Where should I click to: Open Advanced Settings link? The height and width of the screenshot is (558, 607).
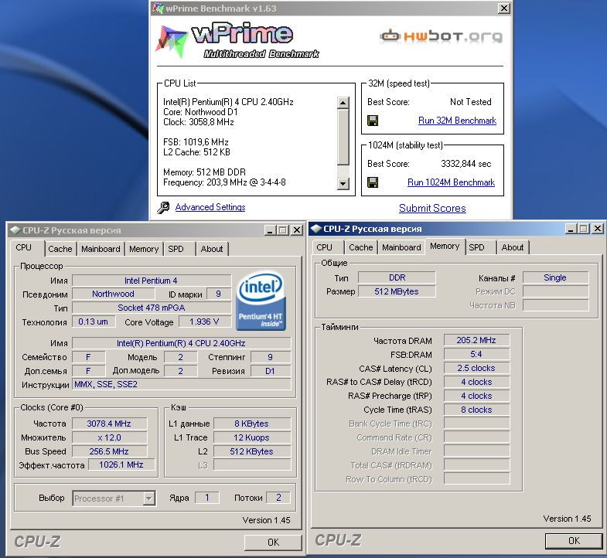coord(210,207)
